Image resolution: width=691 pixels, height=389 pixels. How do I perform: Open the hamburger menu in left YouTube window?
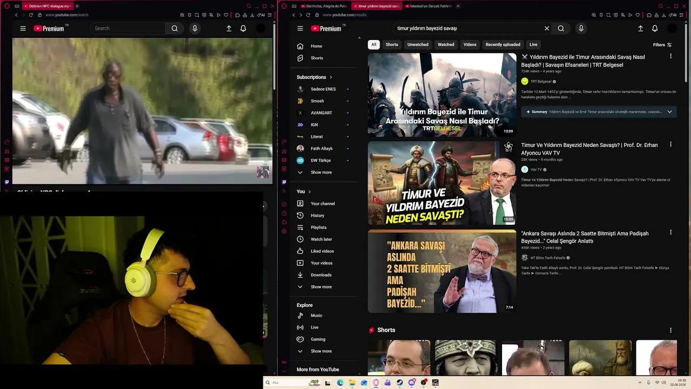[23, 29]
